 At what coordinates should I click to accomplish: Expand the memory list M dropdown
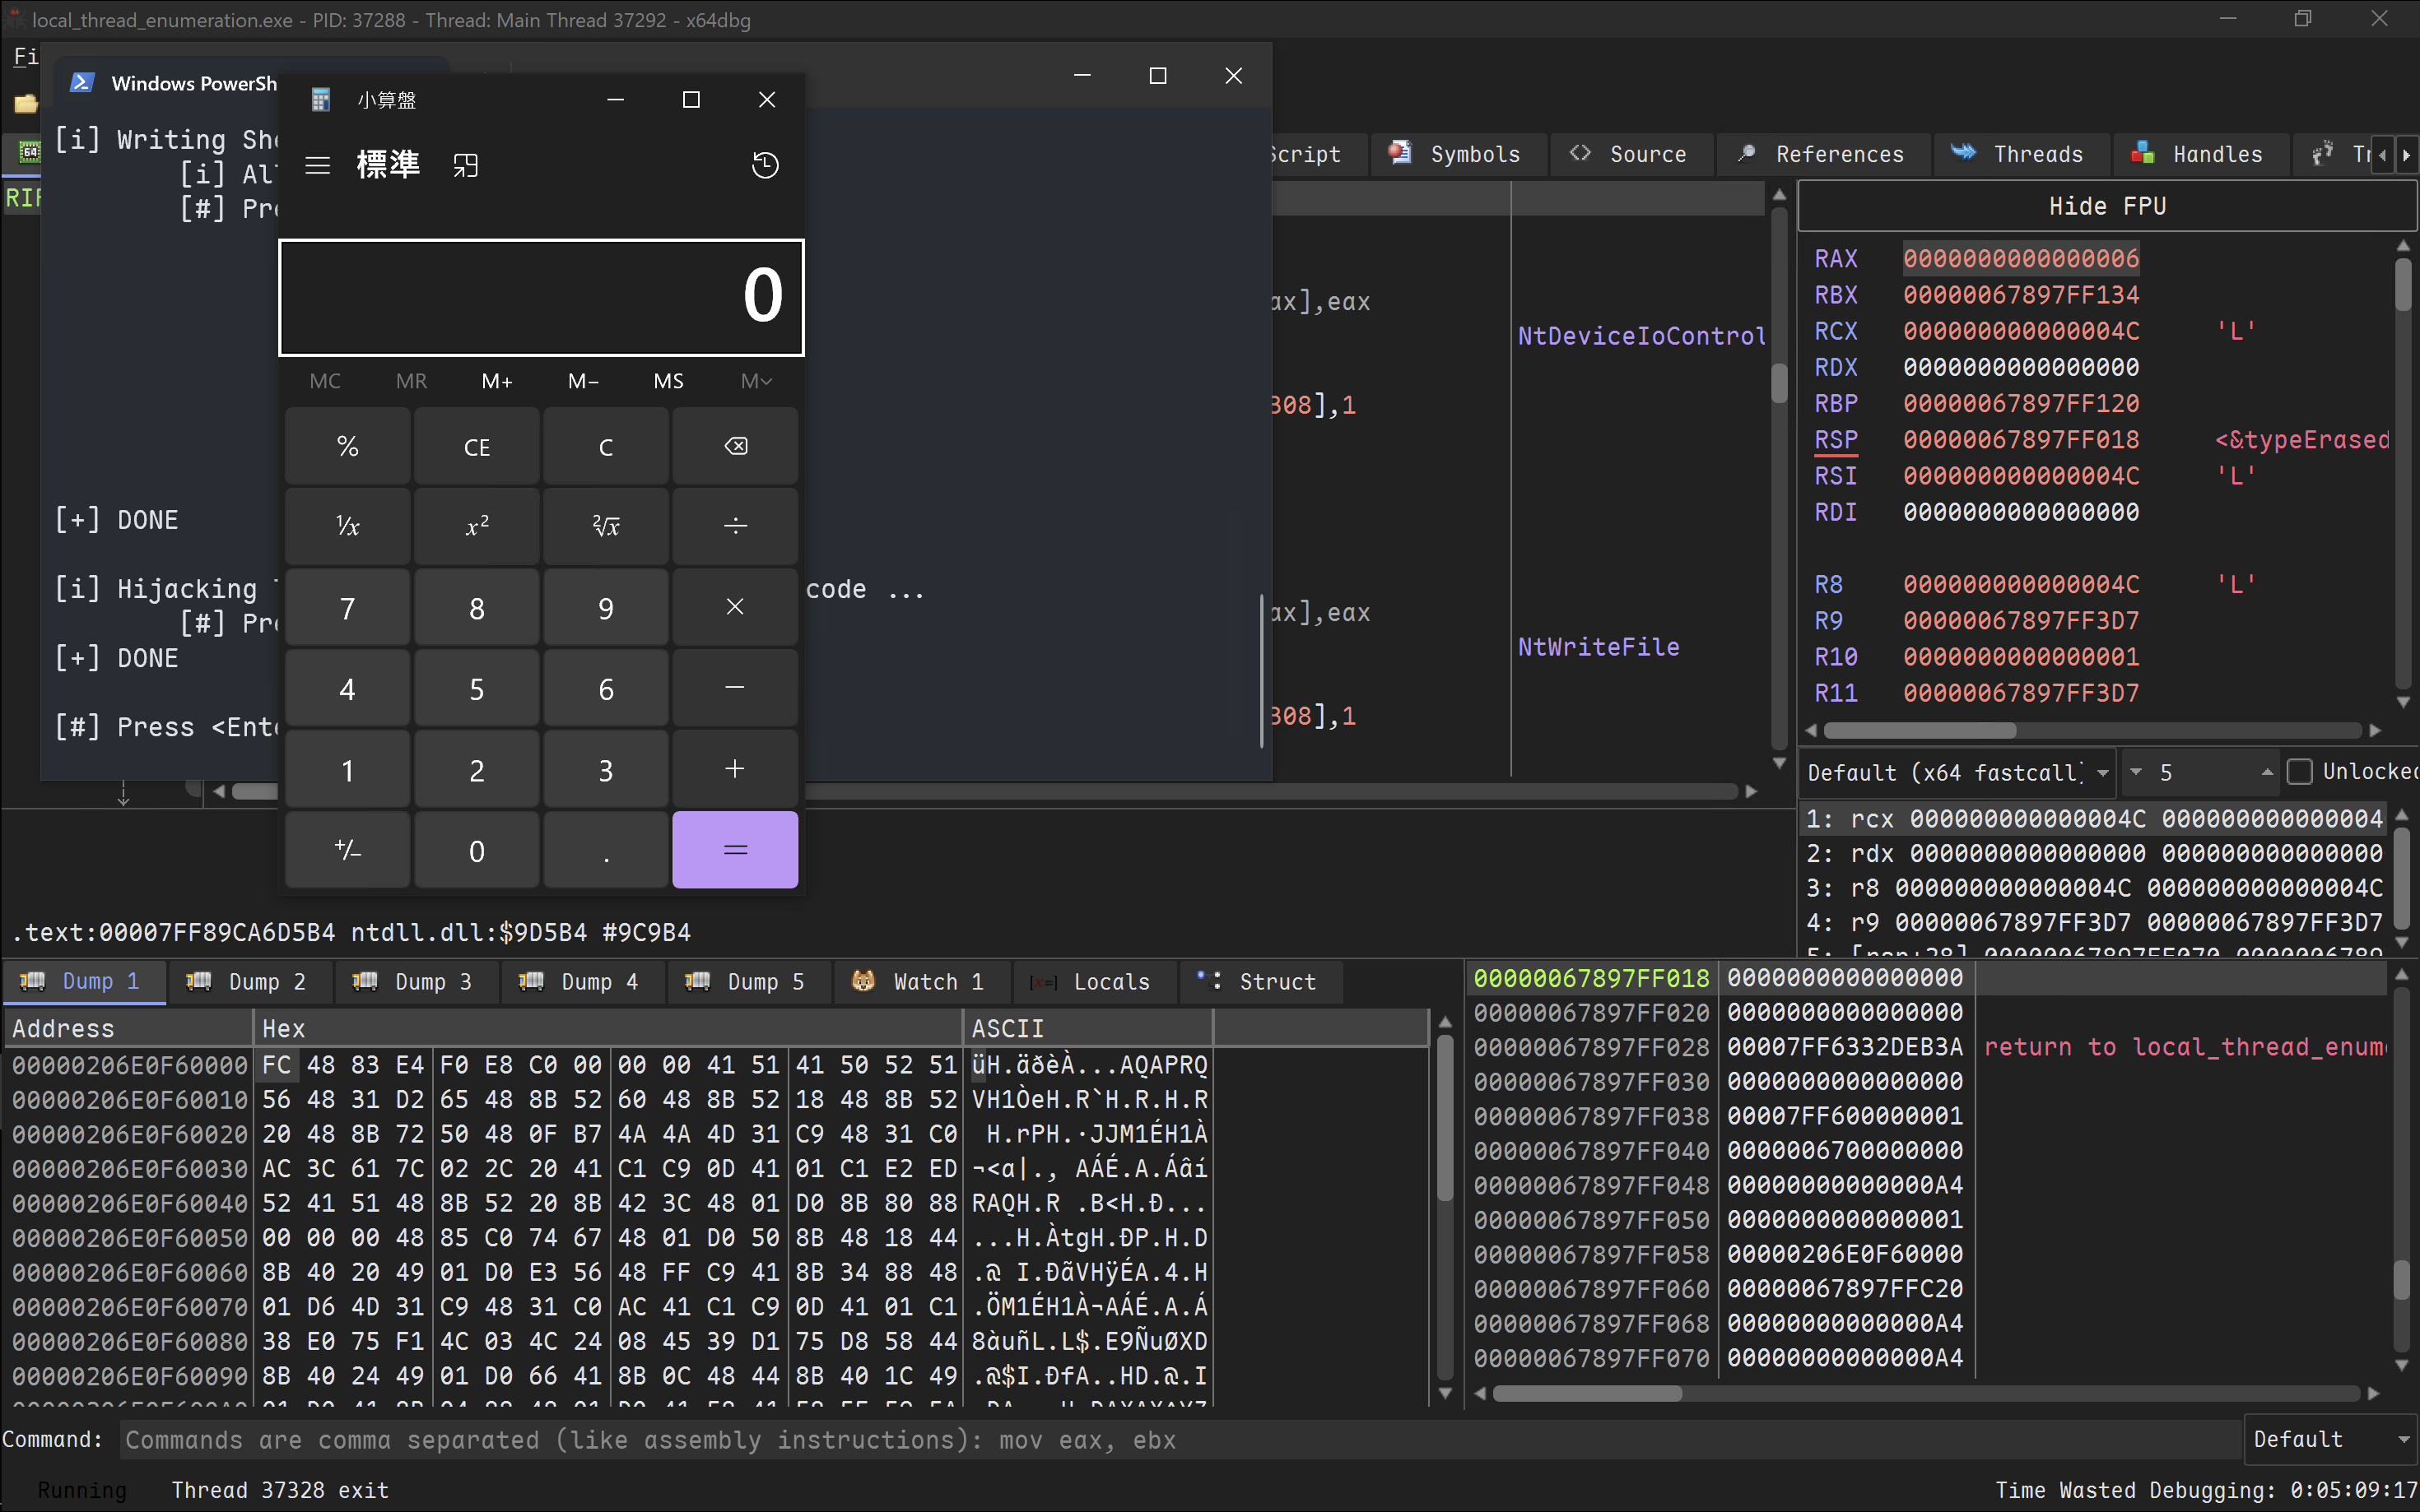[756, 381]
